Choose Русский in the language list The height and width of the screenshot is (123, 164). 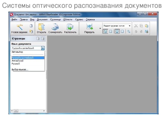coord(28,64)
